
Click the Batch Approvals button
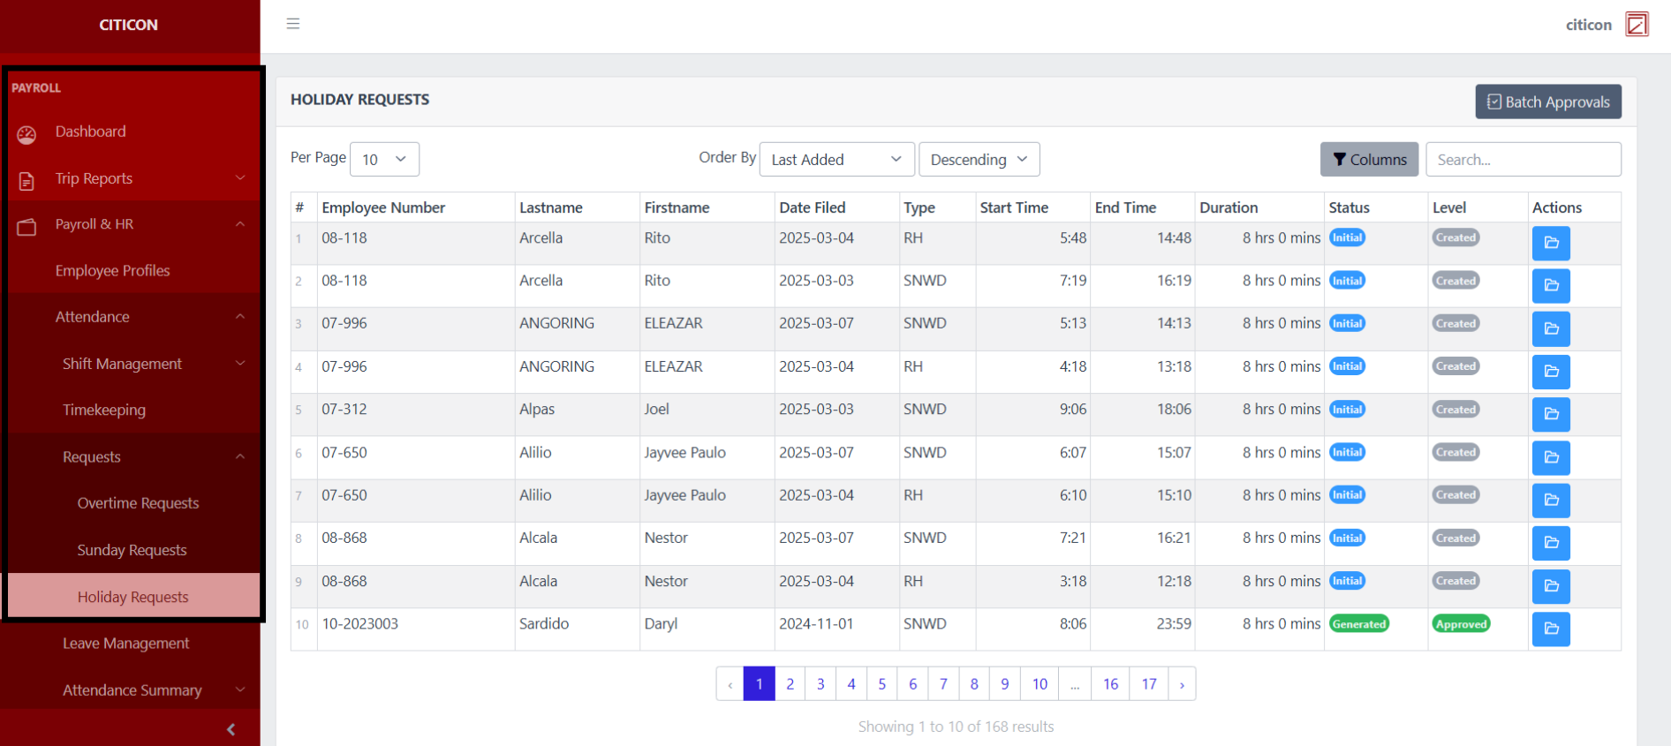click(x=1547, y=102)
